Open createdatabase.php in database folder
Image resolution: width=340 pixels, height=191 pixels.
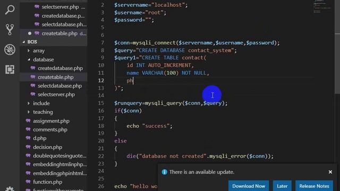pos(60,68)
